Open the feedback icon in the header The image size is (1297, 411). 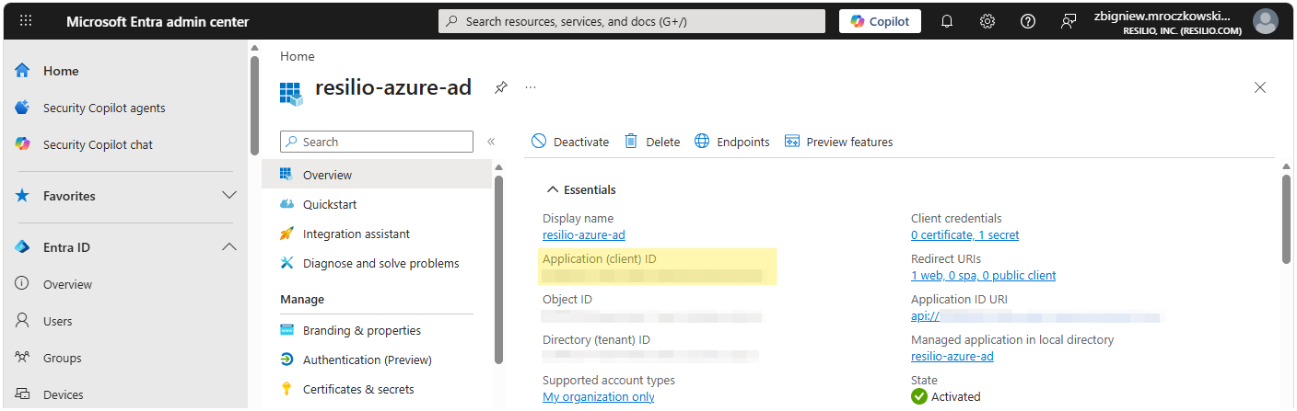click(1069, 21)
